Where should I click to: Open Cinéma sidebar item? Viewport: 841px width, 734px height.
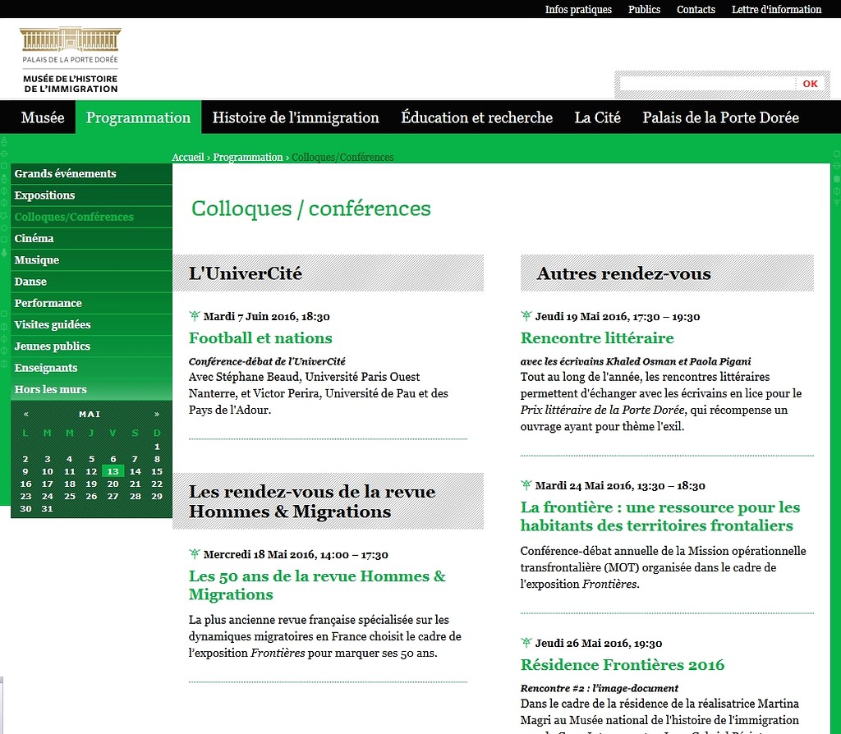point(91,239)
